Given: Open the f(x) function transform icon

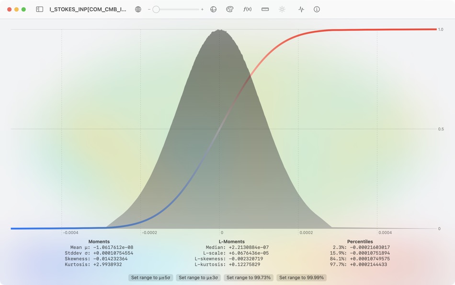Looking at the screenshot, I should pos(247,9).
